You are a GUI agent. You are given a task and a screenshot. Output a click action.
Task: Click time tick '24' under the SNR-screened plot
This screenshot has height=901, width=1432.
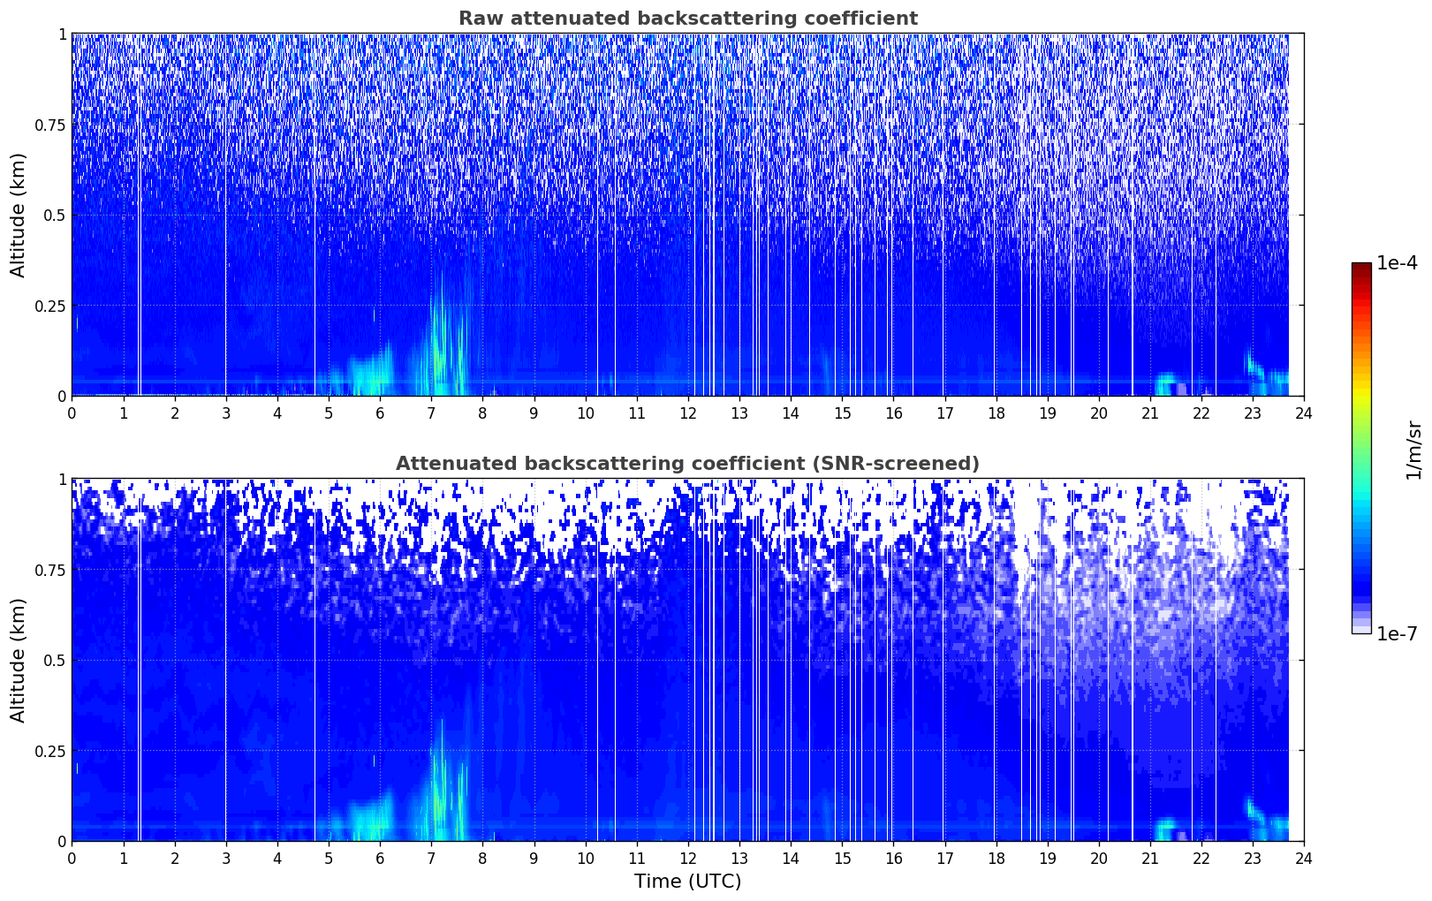click(1304, 858)
